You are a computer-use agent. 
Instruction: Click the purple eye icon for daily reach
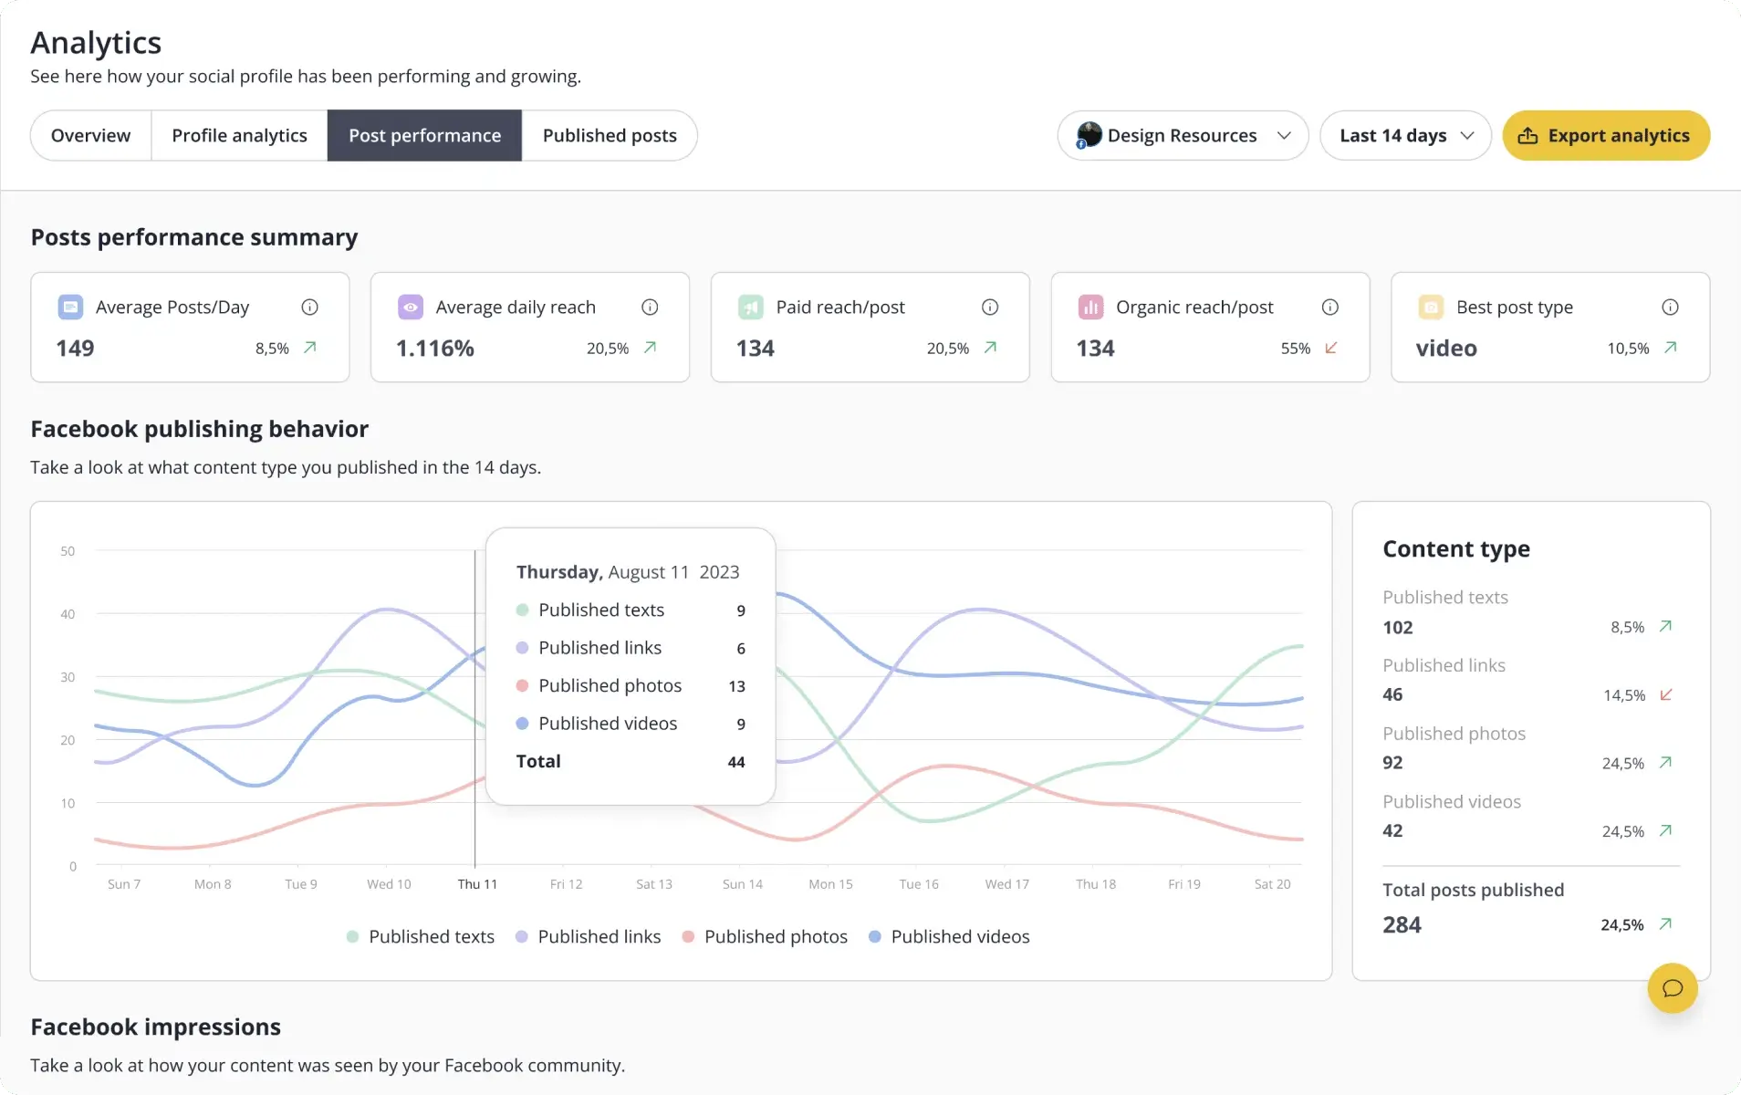[411, 308]
